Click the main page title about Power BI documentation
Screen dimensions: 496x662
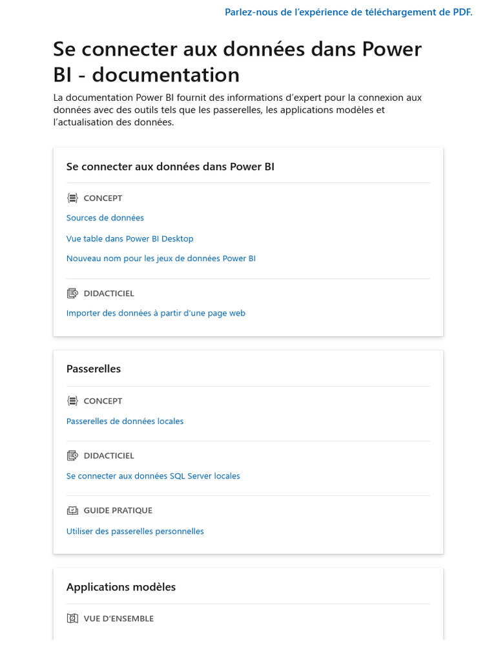(237, 62)
